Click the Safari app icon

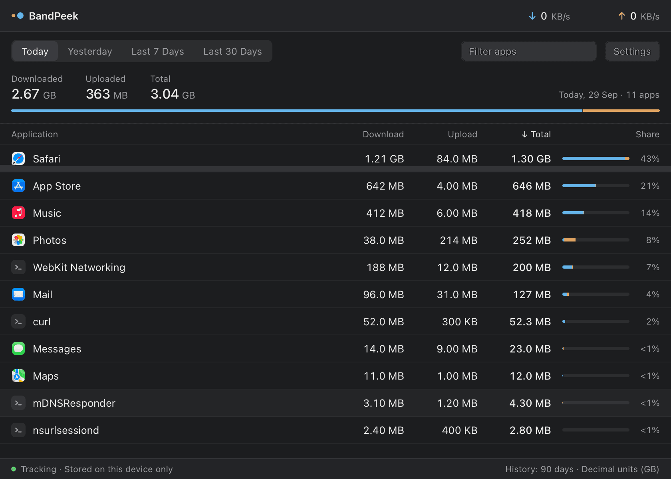tap(18, 159)
